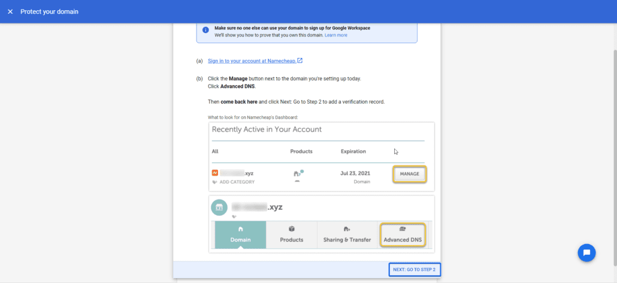
Task: Click the external link icon beside Namecheap
Action: coord(300,61)
